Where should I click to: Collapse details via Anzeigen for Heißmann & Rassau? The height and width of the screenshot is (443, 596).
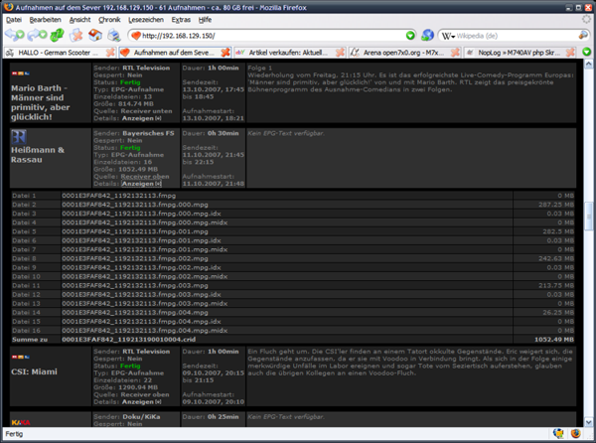(x=141, y=184)
